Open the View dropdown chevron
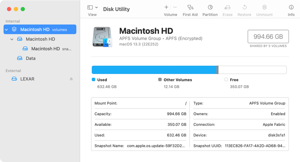The image size is (300, 162). click(97, 7)
